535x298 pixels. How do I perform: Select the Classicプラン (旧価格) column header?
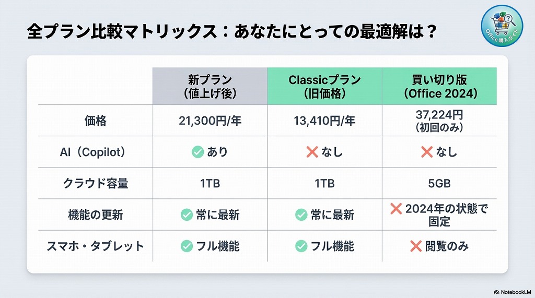(324, 87)
